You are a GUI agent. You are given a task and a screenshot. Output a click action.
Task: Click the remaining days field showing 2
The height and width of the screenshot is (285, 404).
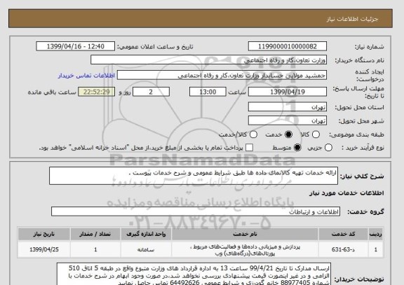point(151,92)
